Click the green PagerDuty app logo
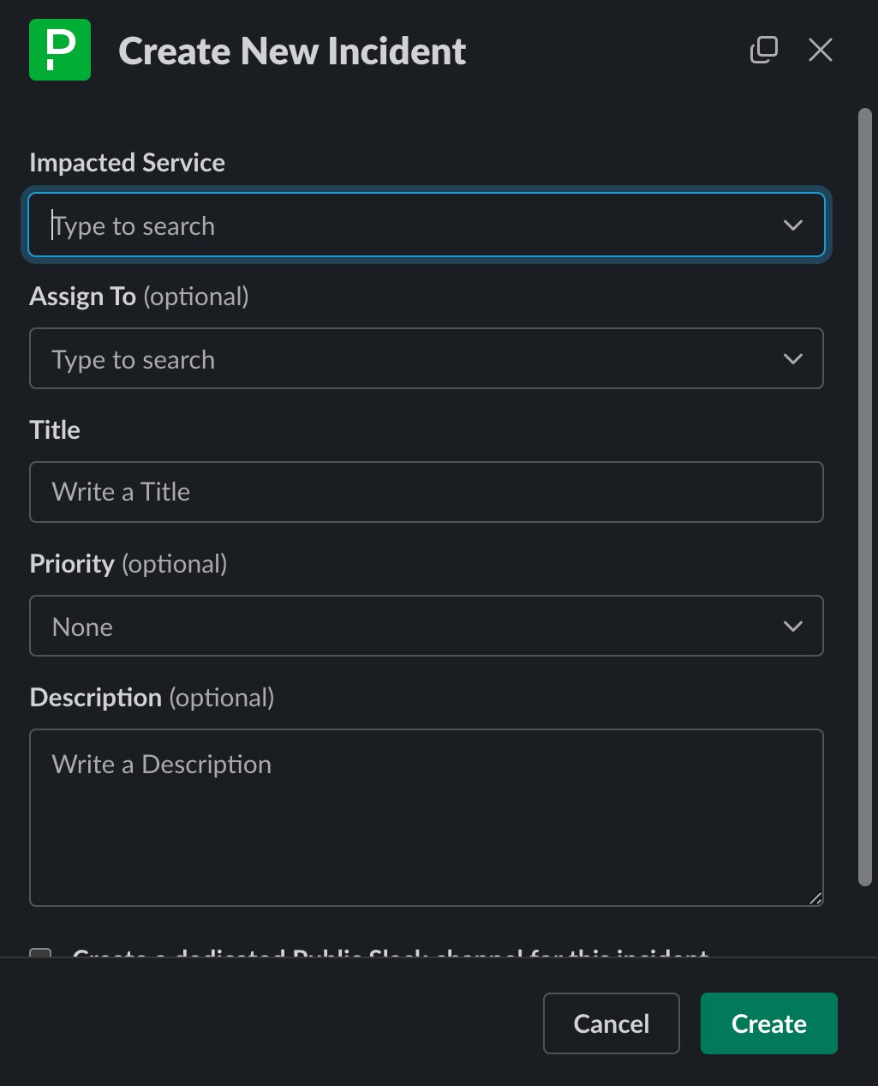 (60, 50)
